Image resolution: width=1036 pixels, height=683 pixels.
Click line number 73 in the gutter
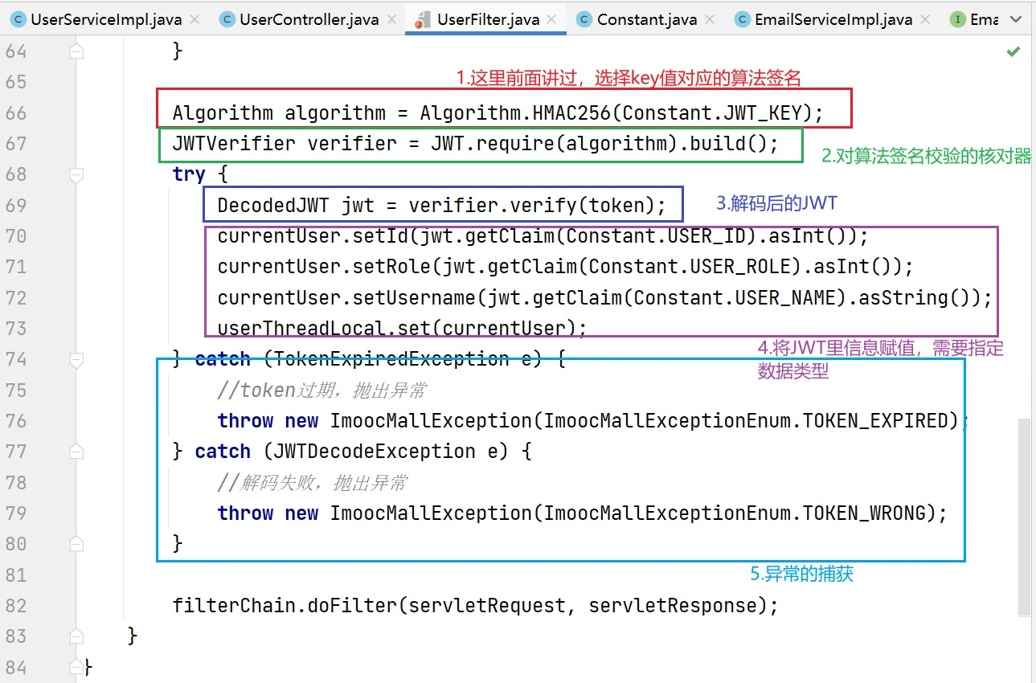pos(16,329)
